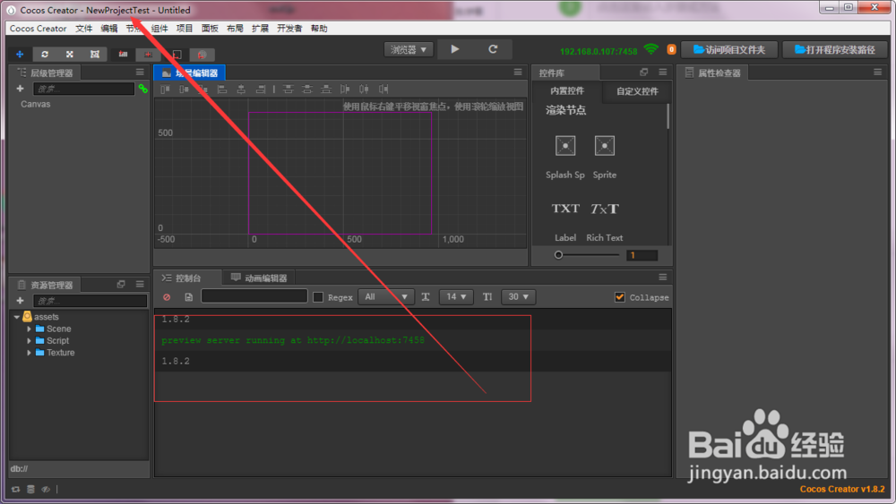This screenshot has height=504, width=896.
Task: Enable the Regex filter checkbox
Action: click(x=318, y=297)
